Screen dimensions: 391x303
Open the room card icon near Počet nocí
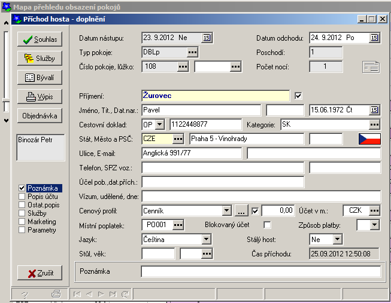tap(371, 67)
